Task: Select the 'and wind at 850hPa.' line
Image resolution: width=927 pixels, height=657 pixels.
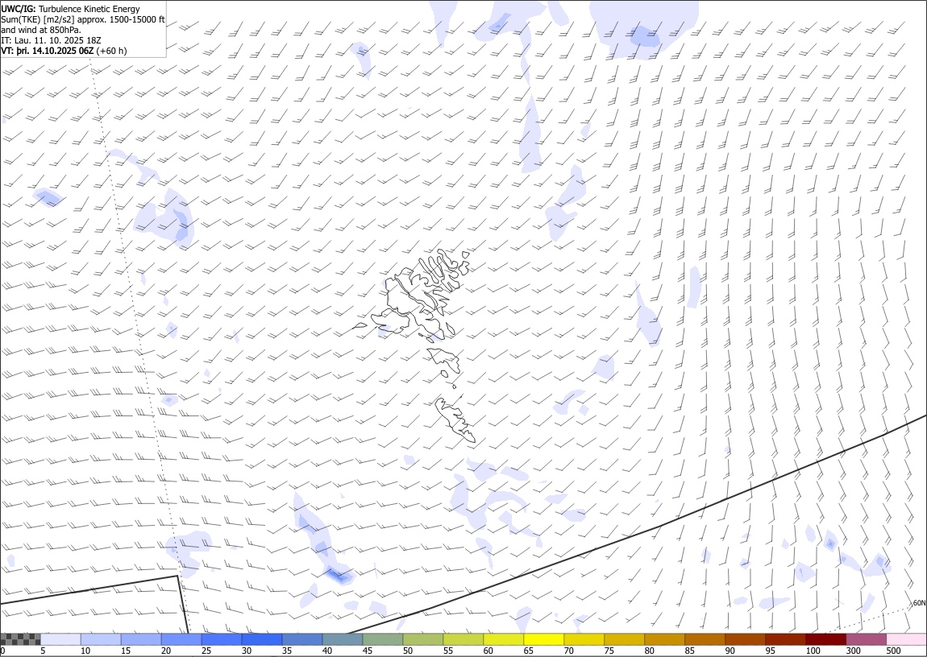Action: [x=41, y=30]
